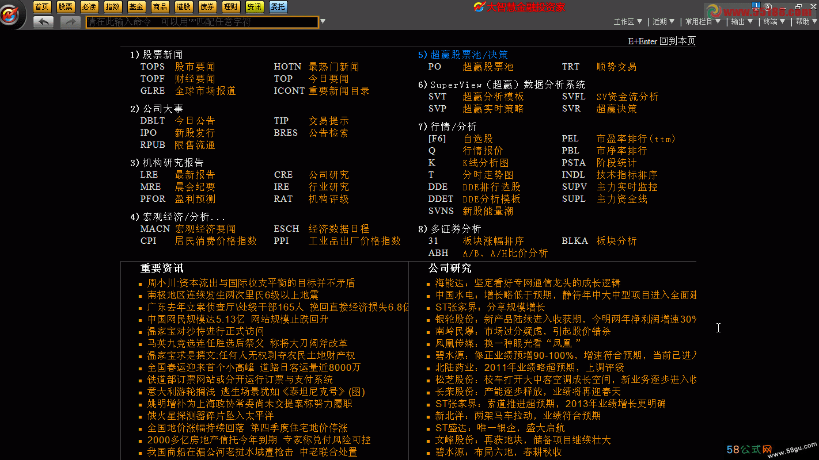Open 顺势交易 link
Screen dimensions: 819x460
(x=617, y=67)
